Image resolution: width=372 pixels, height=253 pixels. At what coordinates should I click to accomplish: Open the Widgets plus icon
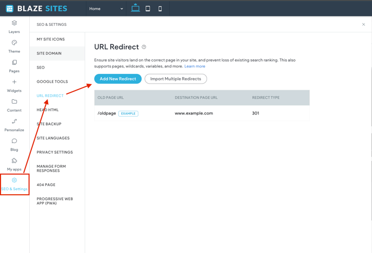click(x=14, y=82)
